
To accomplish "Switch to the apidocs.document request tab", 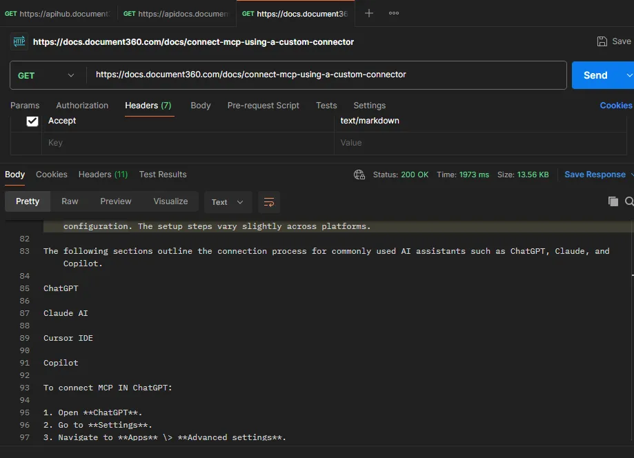I will [x=176, y=14].
